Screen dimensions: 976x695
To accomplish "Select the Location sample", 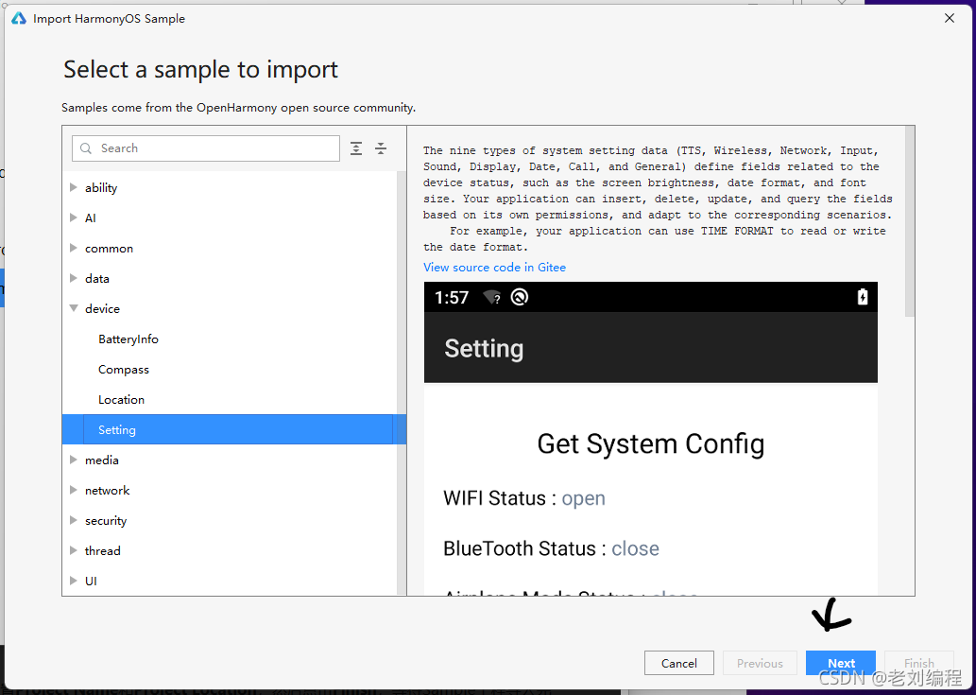I will (121, 399).
